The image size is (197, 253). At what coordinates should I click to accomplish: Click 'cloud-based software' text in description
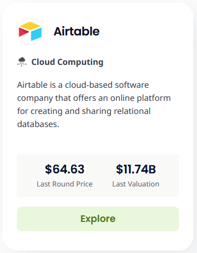click(x=107, y=85)
